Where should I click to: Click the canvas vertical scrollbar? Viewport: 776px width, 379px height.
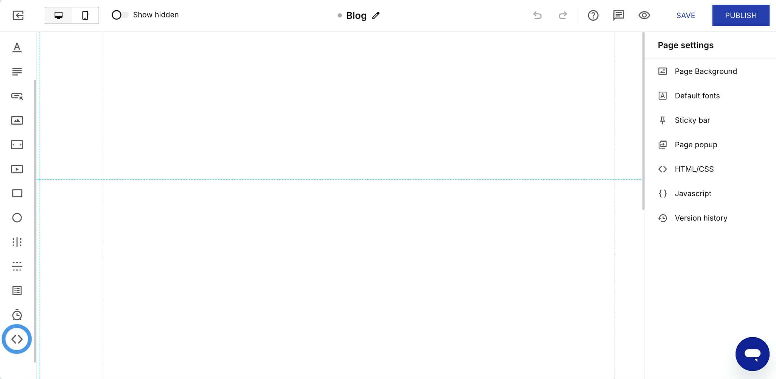[x=643, y=121]
